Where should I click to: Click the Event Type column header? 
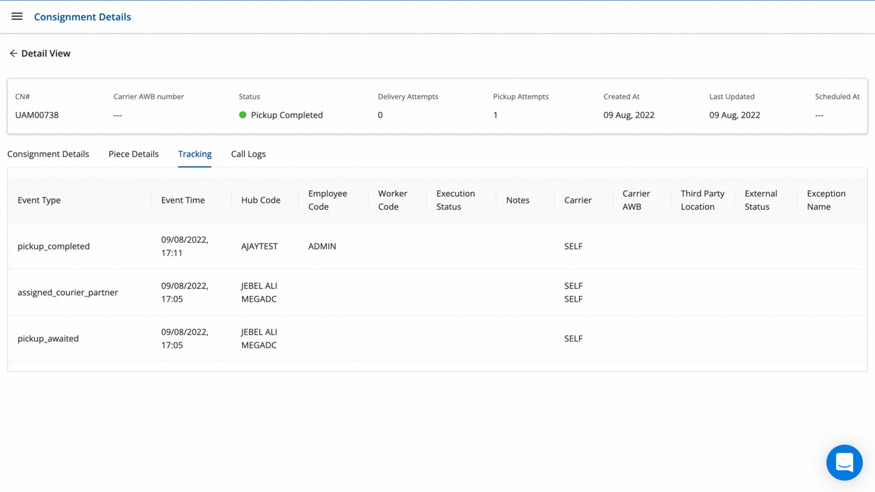pos(39,200)
